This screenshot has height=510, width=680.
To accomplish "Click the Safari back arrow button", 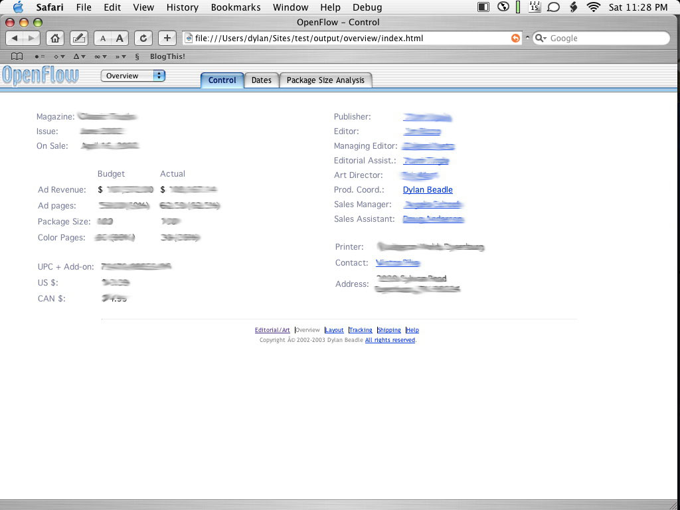I will point(15,38).
